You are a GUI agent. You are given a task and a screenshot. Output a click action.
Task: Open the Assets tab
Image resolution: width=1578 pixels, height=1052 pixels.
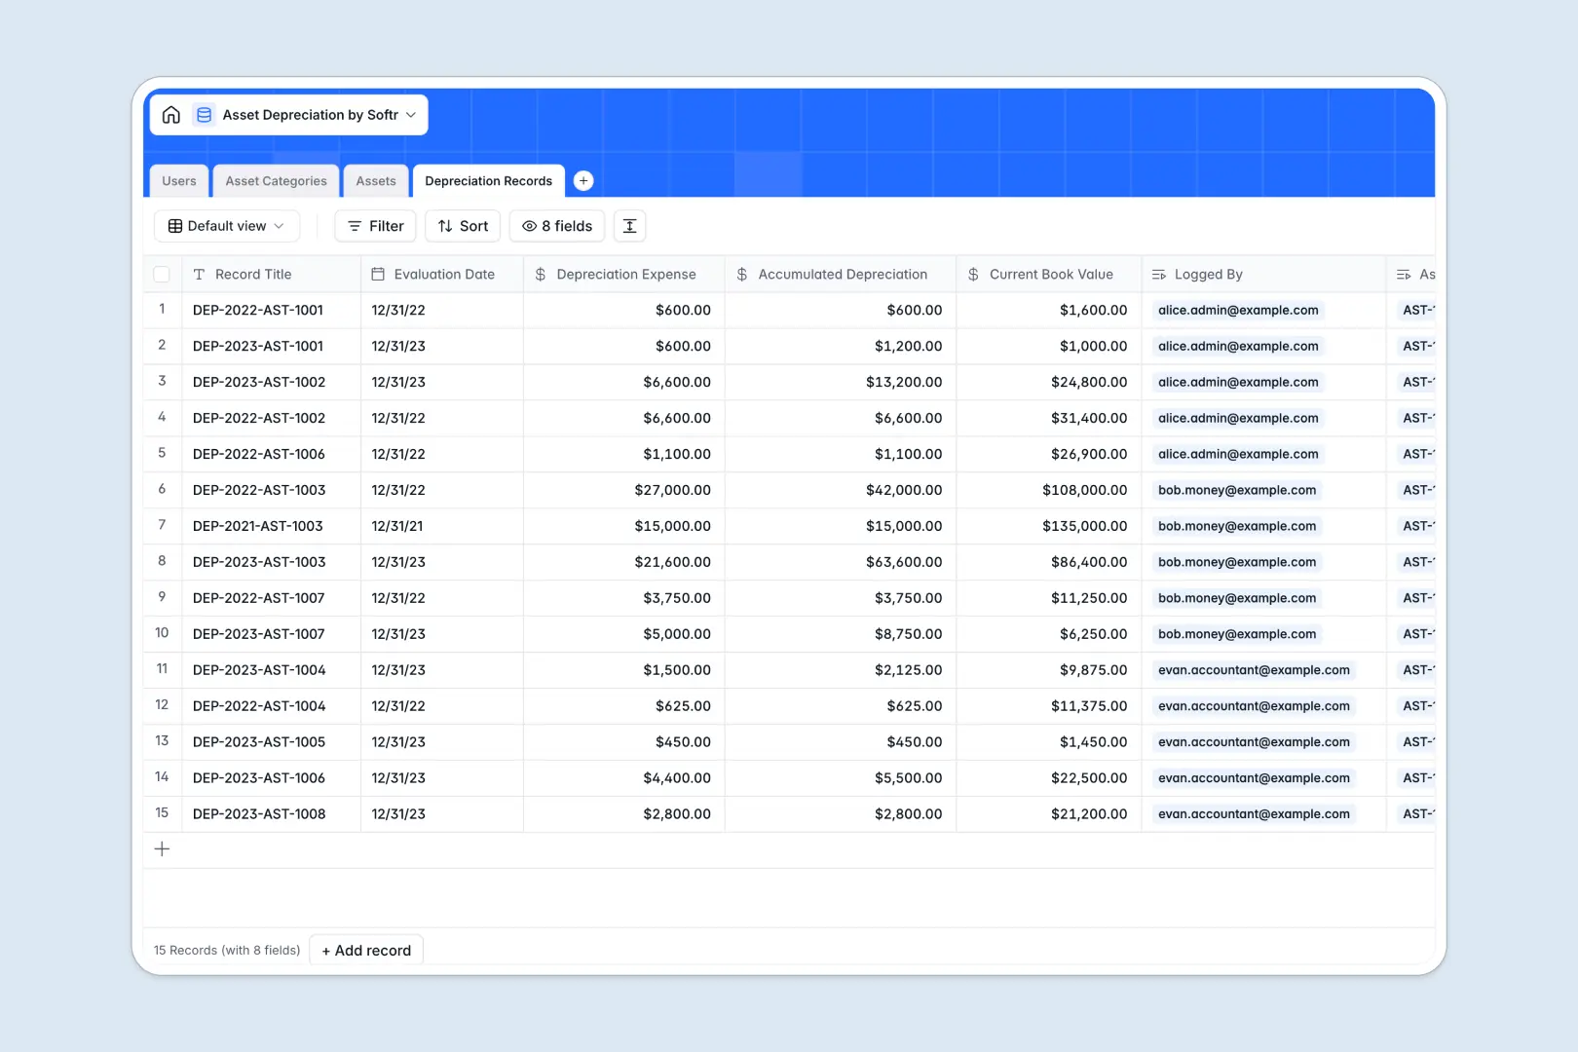[376, 181]
